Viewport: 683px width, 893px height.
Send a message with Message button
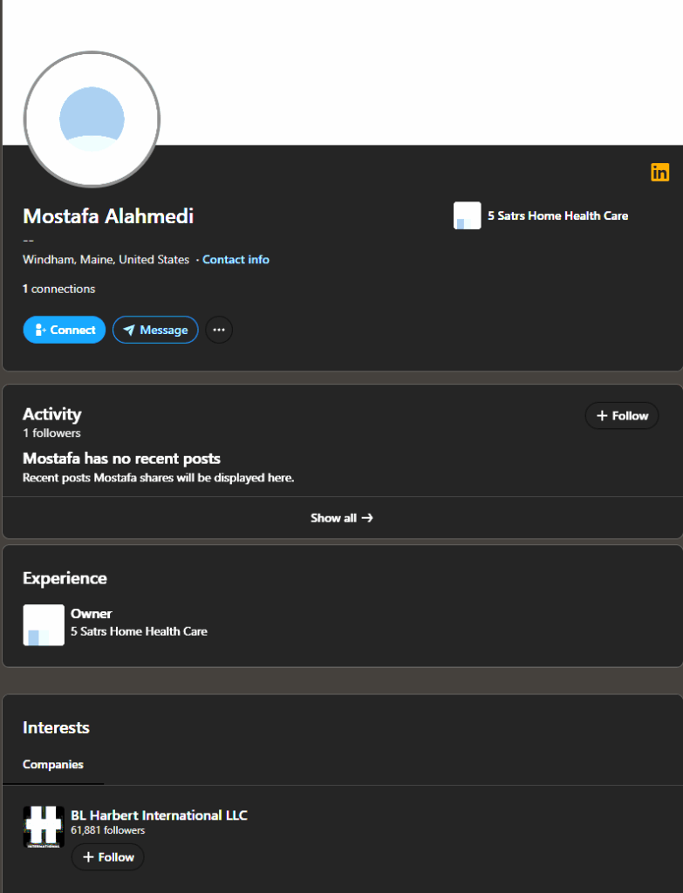tap(155, 330)
